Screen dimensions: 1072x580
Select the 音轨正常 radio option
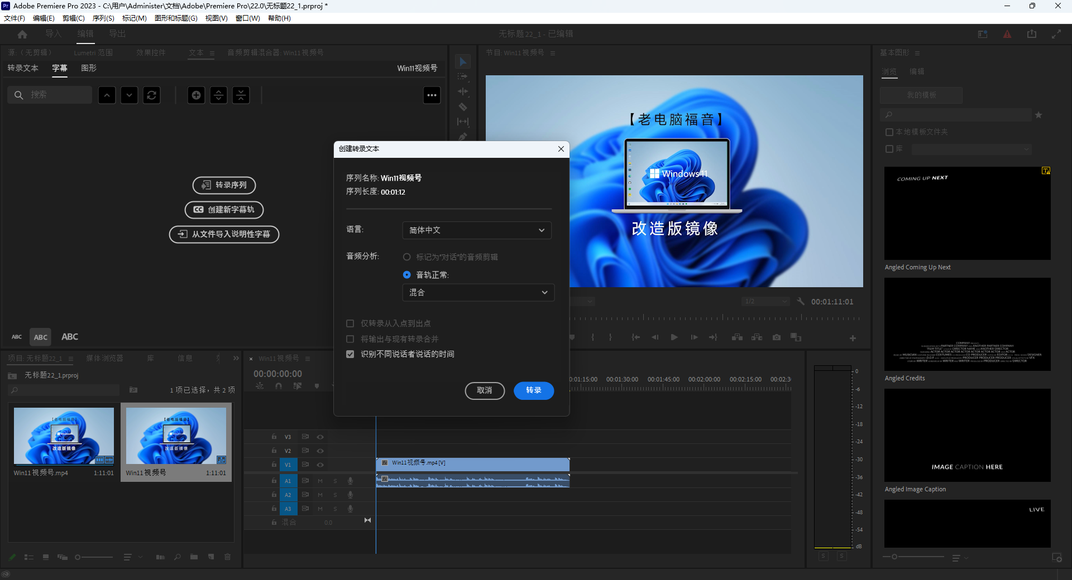(406, 275)
